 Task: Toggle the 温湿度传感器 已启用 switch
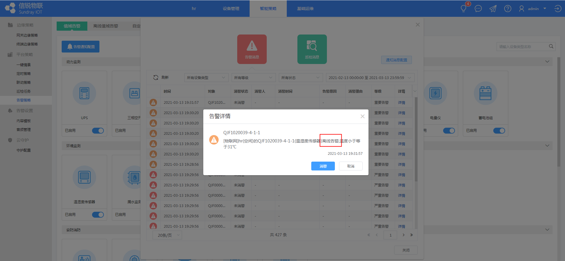tap(98, 215)
